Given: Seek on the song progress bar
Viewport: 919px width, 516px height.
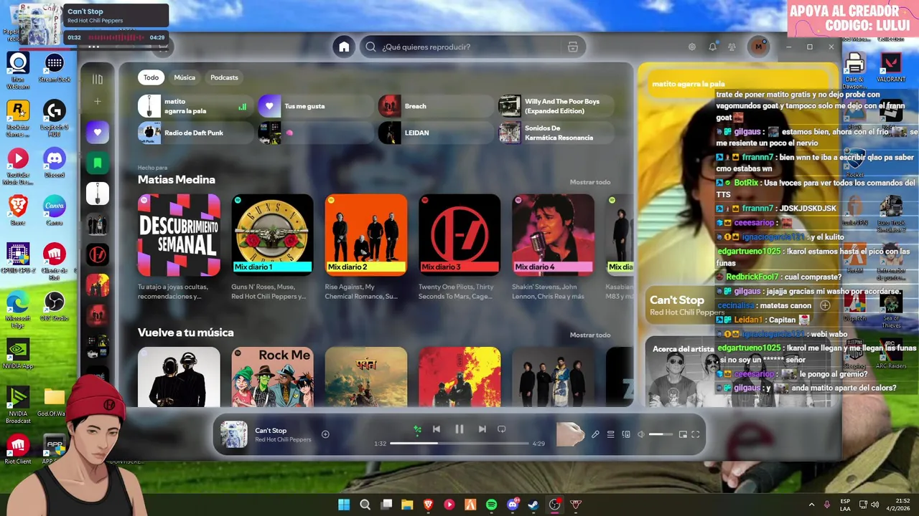Looking at the screenshot, I should pyautogui.click(x=459, y=444).
